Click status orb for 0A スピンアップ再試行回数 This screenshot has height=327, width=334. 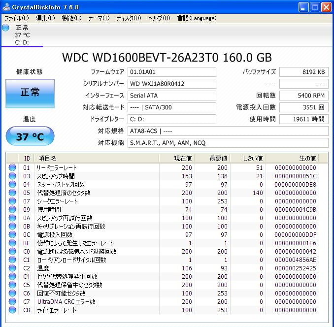[12, 218]
